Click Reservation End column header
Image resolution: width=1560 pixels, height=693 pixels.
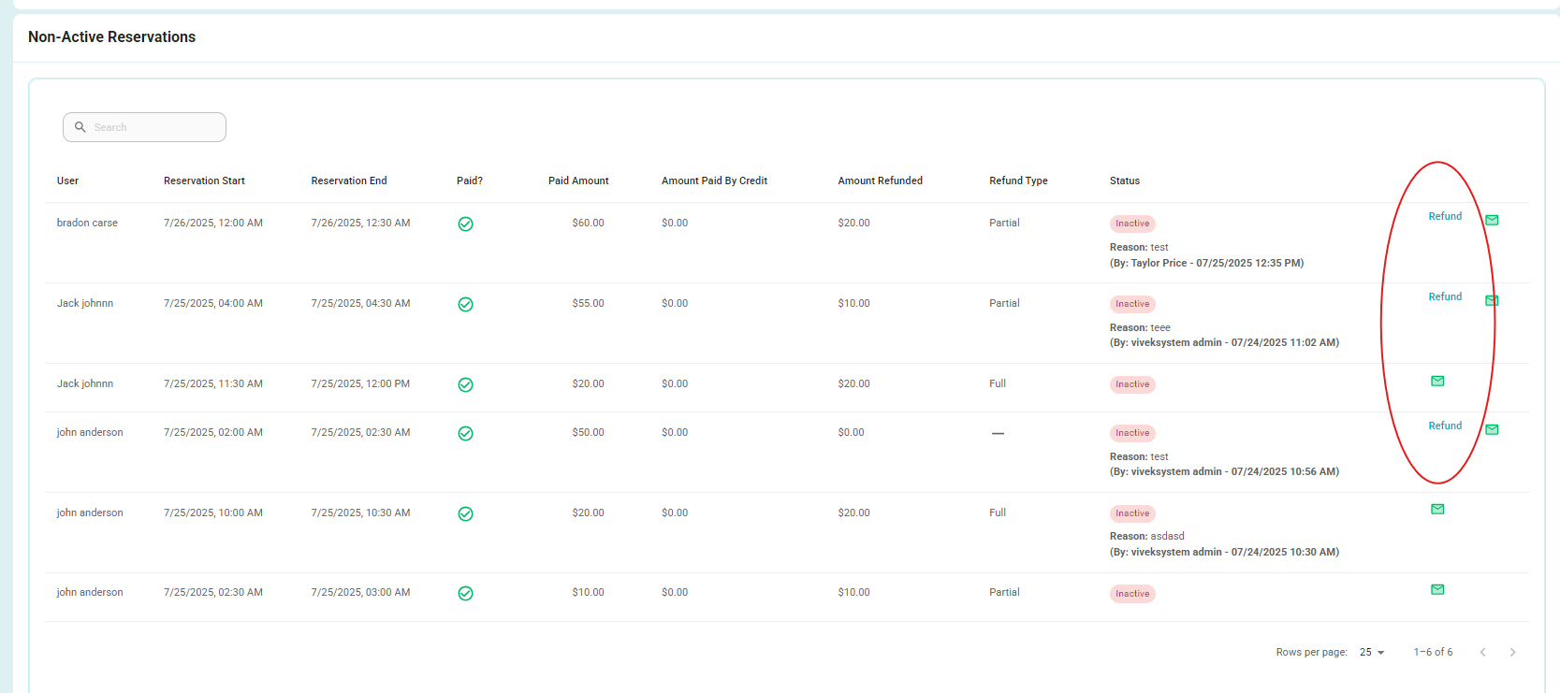pos(349,180)
